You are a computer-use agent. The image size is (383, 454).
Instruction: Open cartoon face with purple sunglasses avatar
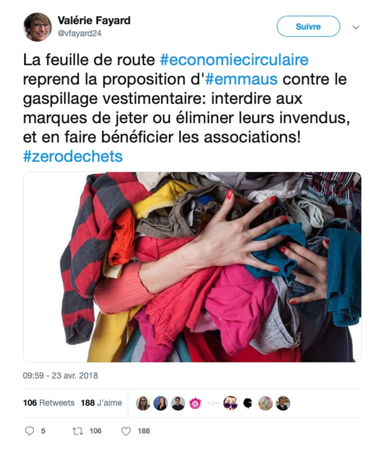point(230,403)
